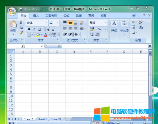Expand the Name Box dropdown
This screenshot has height=124, width=158.
[42, 46]
